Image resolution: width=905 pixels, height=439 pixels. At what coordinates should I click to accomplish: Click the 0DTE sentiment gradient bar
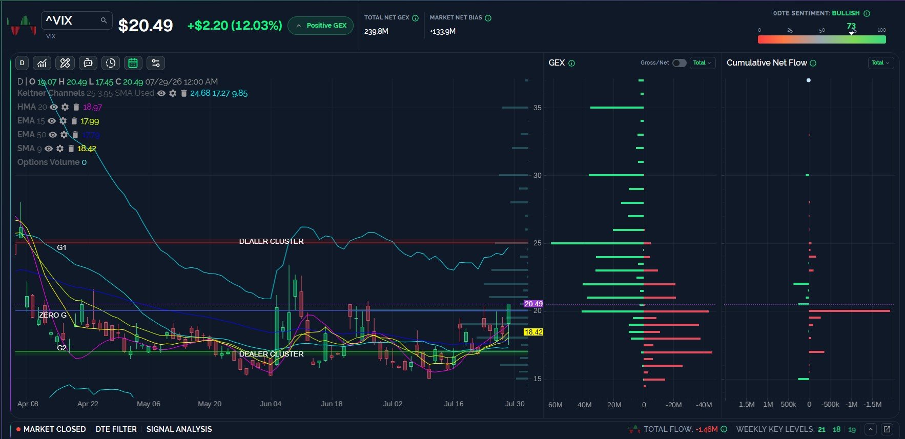click(822, 39)
